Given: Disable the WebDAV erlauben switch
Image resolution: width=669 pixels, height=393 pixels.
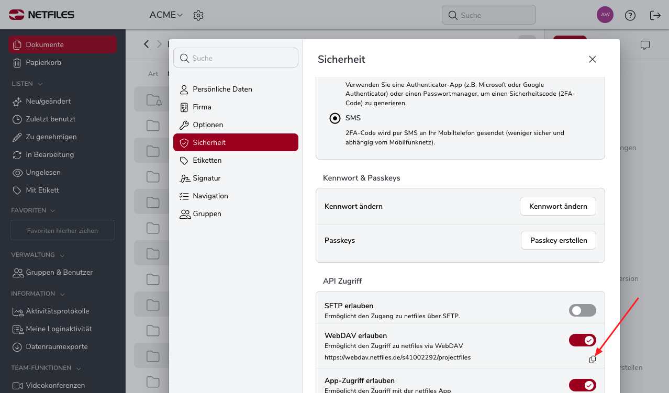Looking at the screenshot, I should click(583, 340).
